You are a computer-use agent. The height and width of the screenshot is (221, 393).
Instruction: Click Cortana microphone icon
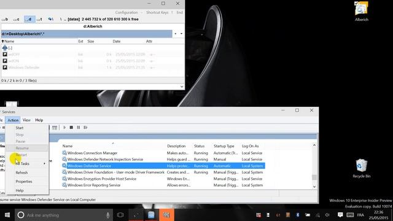[108, 215]
